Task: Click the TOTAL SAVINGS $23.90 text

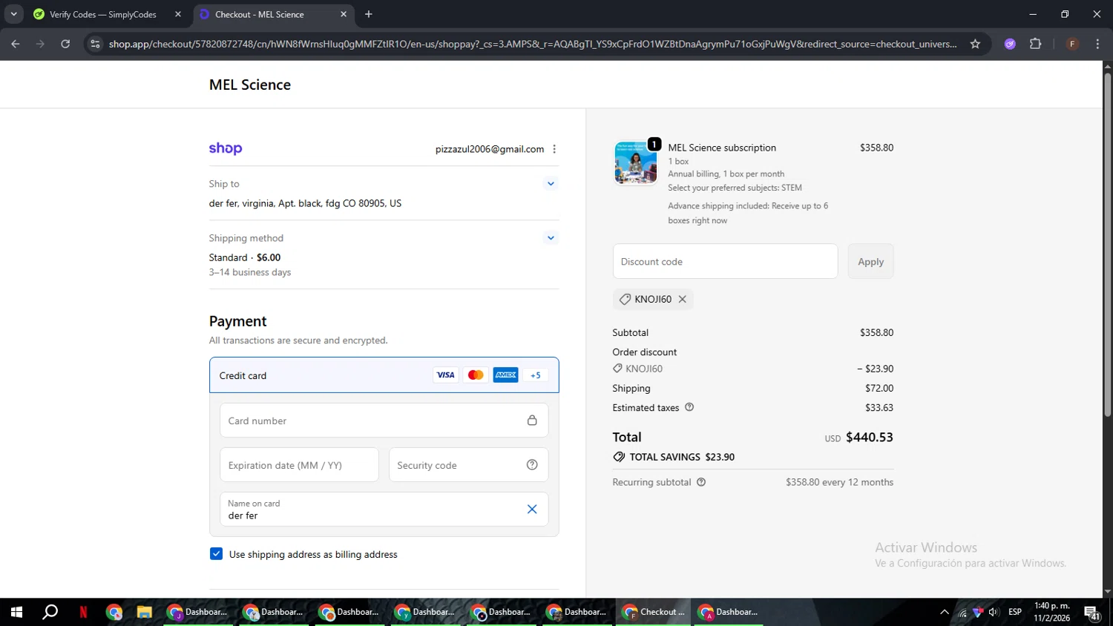Action: [x=682, y=457]
